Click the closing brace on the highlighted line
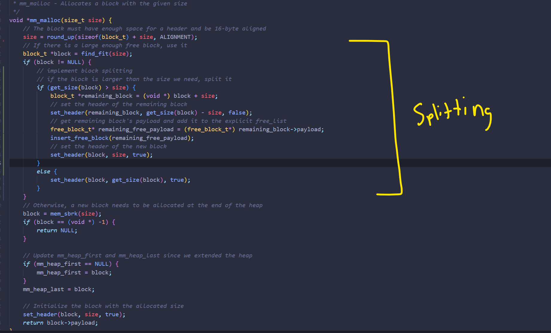551x333 pixels. pyautogui.click(x=38, y=163)
